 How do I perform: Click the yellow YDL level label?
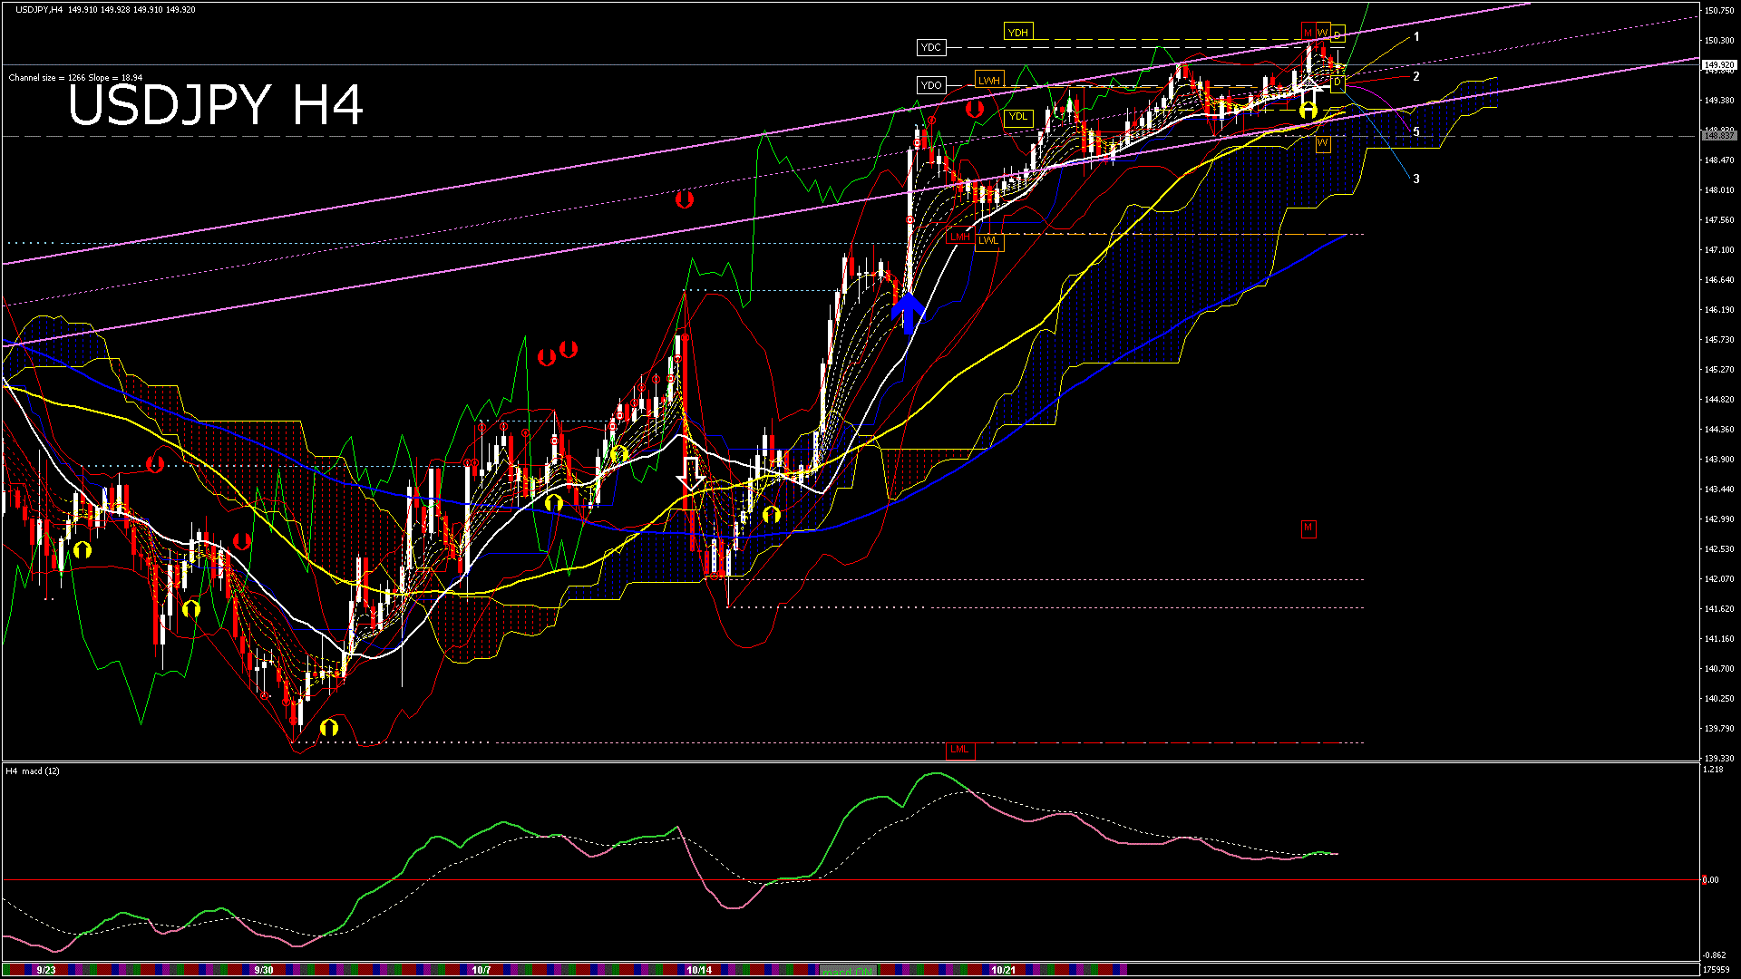pos(1018,117)
